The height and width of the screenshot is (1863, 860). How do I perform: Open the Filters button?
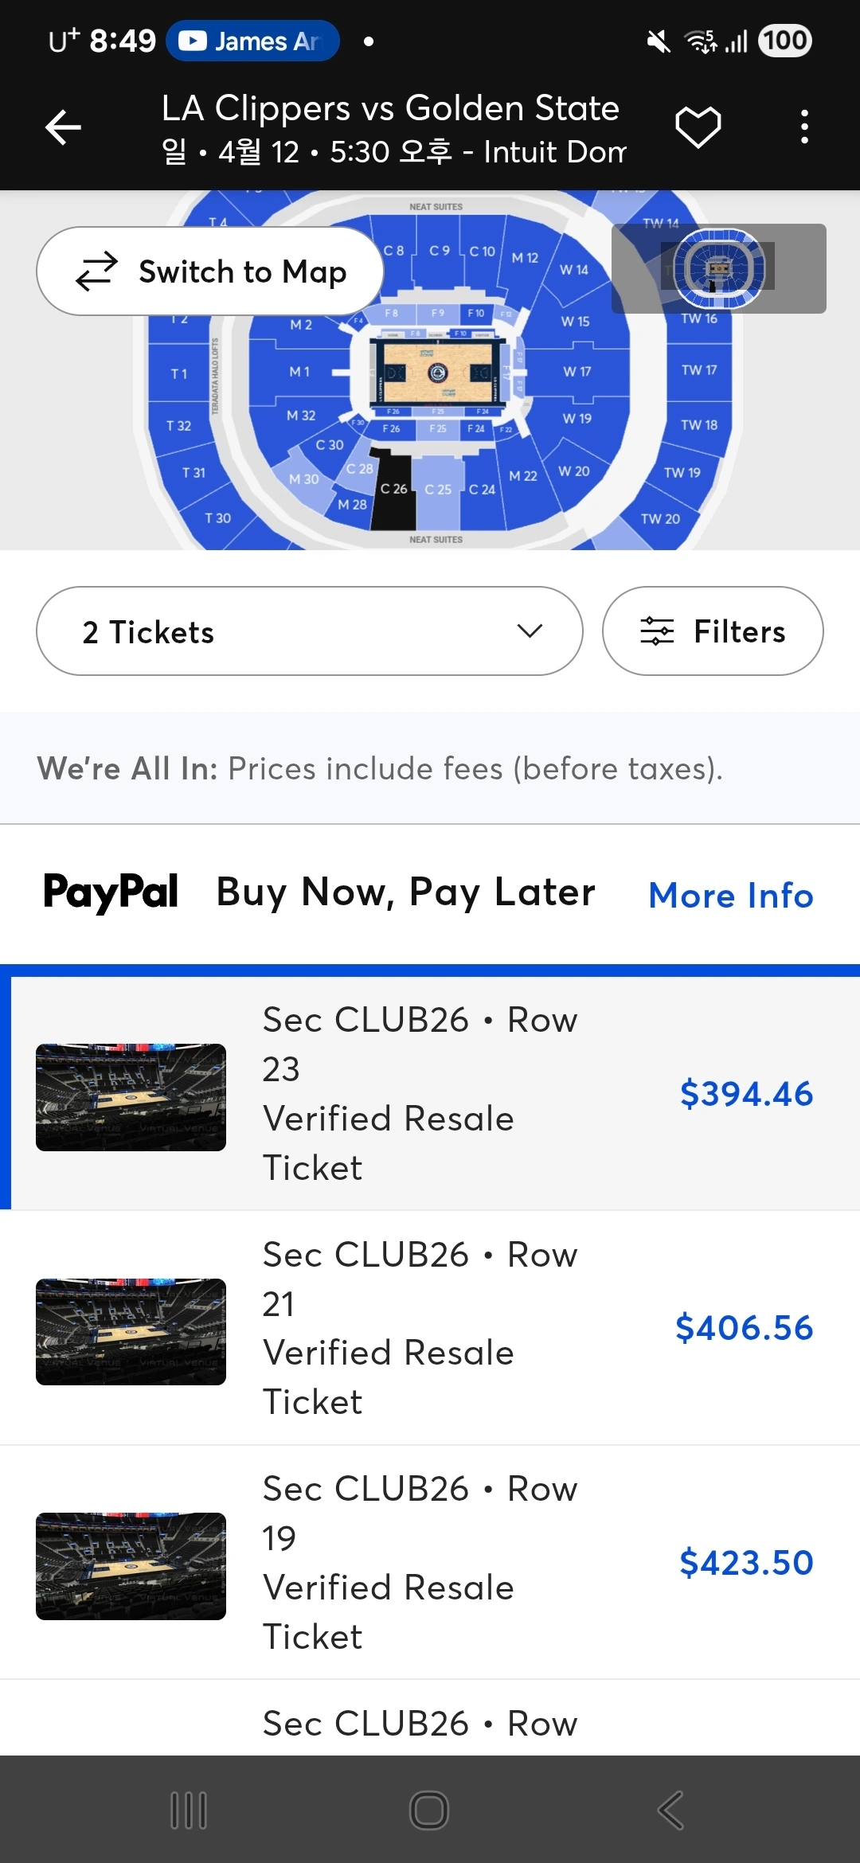(x=713, y=631)
